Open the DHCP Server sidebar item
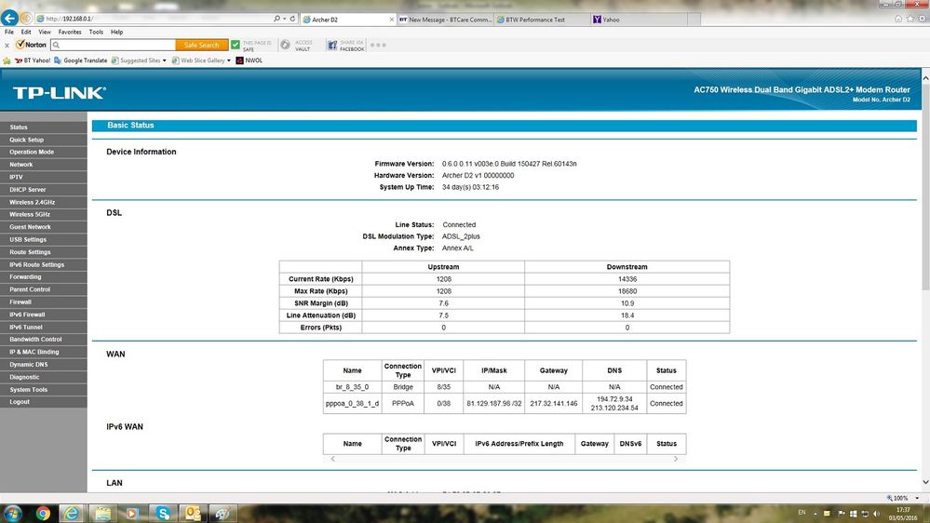This screenshot has height=523, width=930. point(44,190)
